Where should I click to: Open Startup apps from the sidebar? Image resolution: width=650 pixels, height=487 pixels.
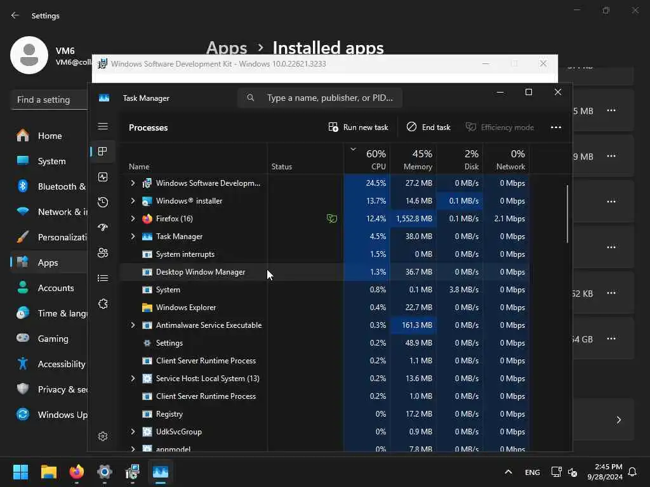click(x=103, y=228)
